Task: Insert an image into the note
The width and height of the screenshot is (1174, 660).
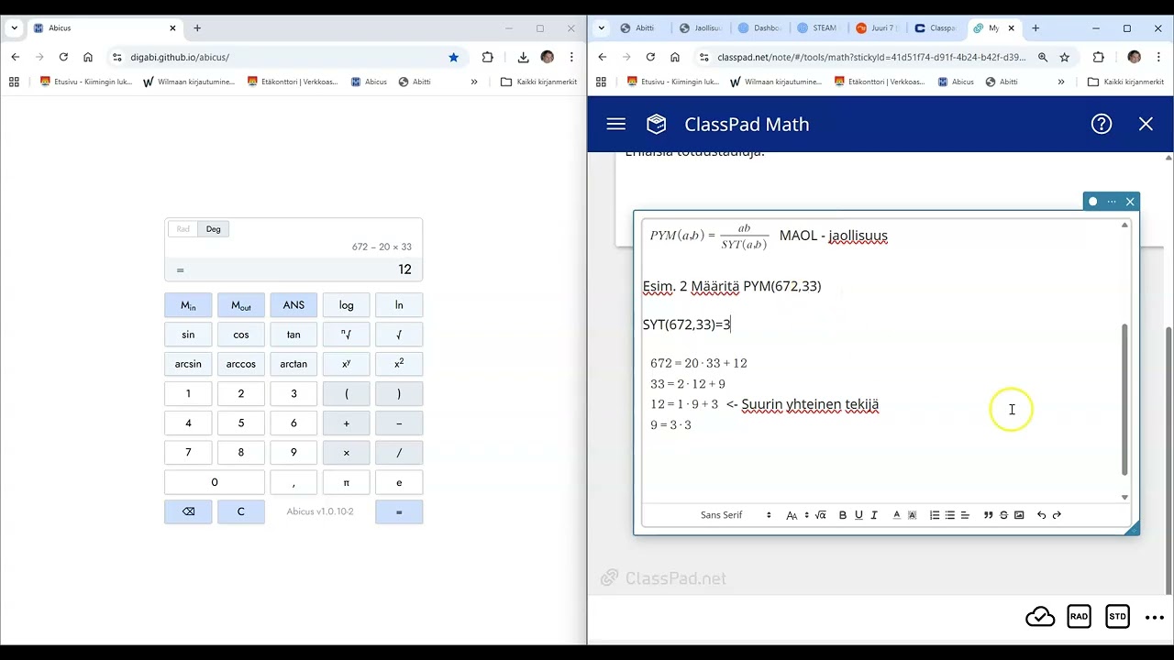Action: click(1019, 515)
